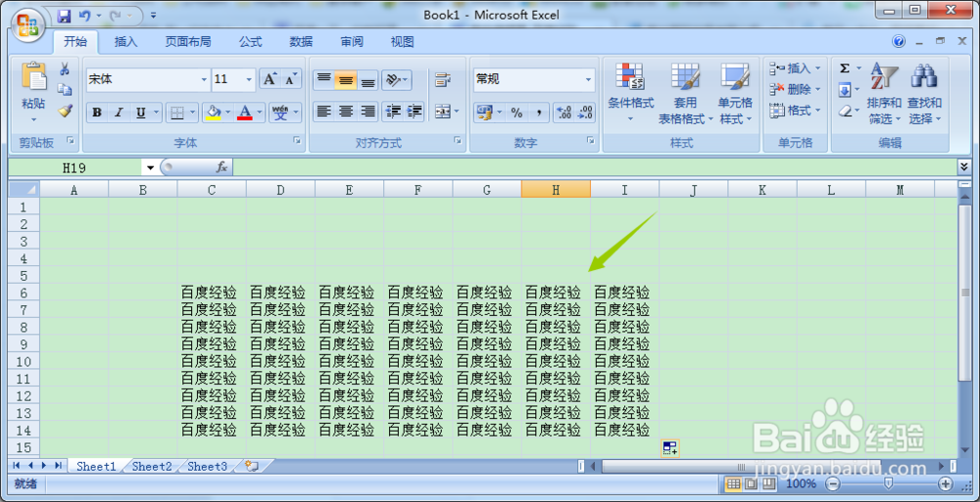This screenshot has width=980, height=502.
Task: Merge and center the cells
Action: click(x=443, y=112)
